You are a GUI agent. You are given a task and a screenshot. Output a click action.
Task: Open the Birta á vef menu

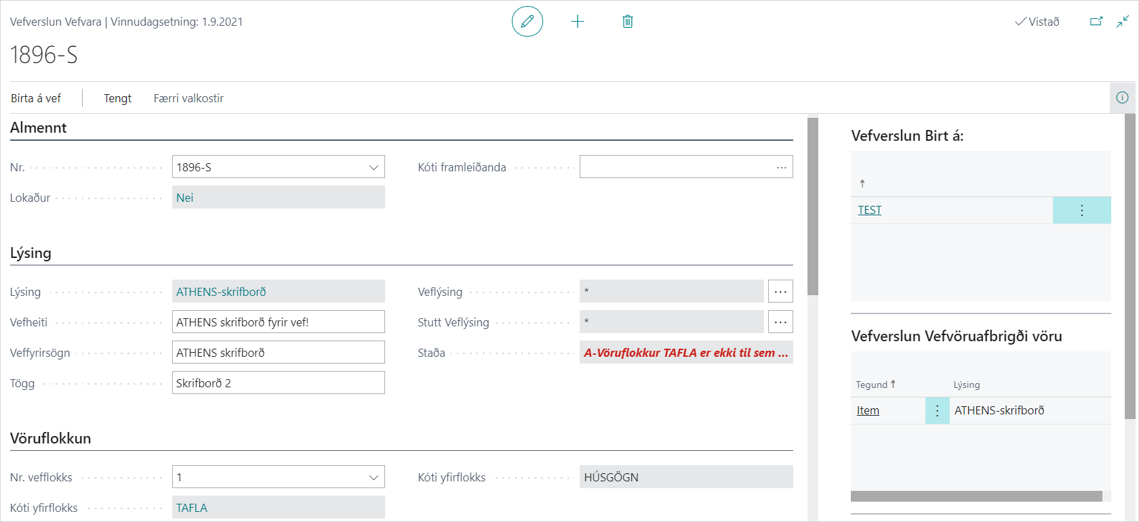coord(36,98)
